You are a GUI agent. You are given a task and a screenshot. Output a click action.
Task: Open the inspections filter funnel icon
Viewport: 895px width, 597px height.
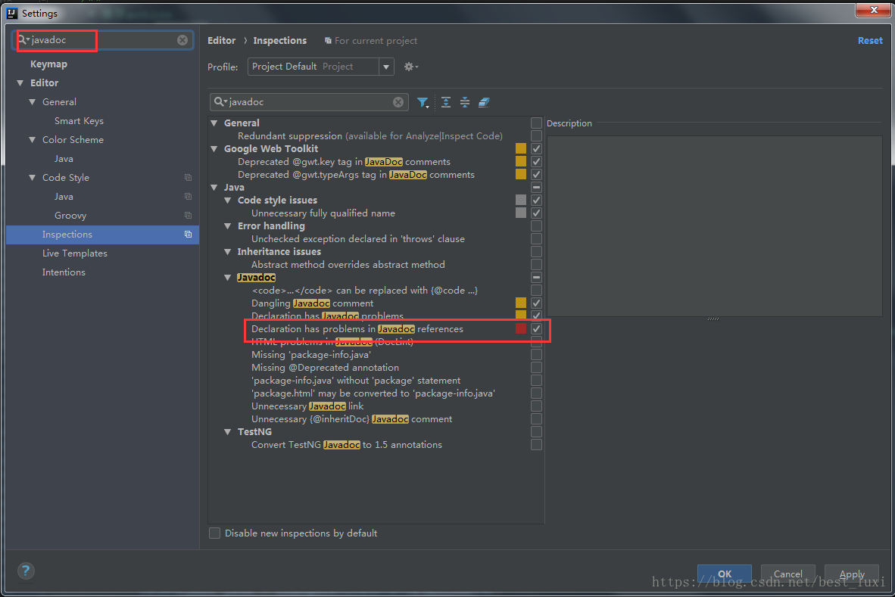pyautogui.click(x=423, y=102)
